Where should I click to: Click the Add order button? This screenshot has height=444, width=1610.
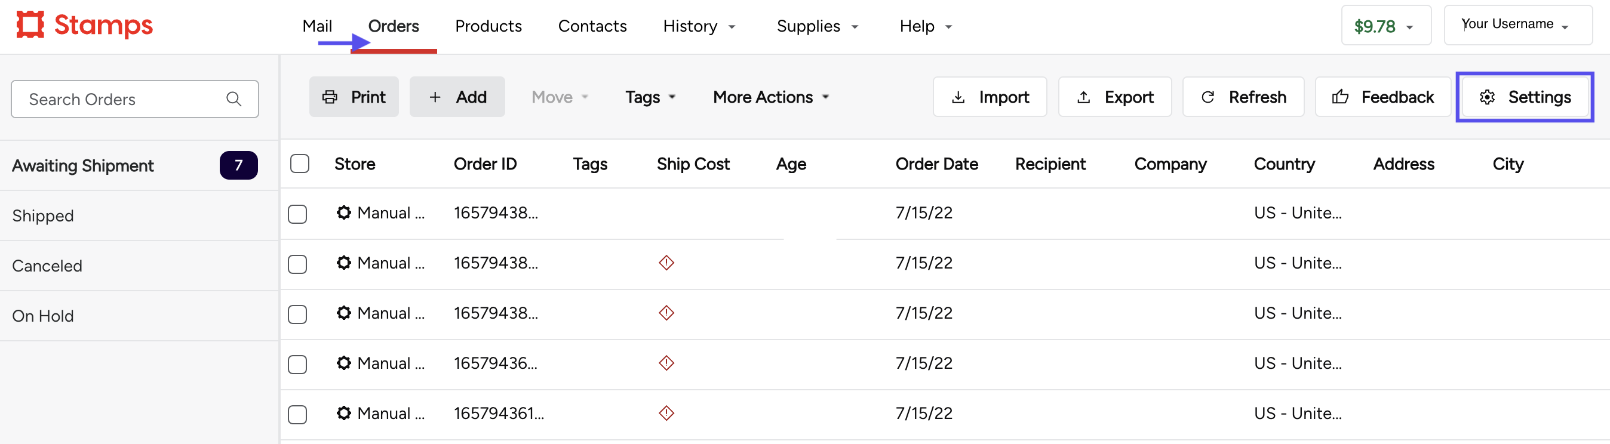(457, 97)
